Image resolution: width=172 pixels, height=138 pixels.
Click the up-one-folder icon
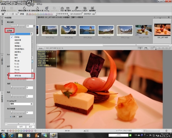coord(13,14)
